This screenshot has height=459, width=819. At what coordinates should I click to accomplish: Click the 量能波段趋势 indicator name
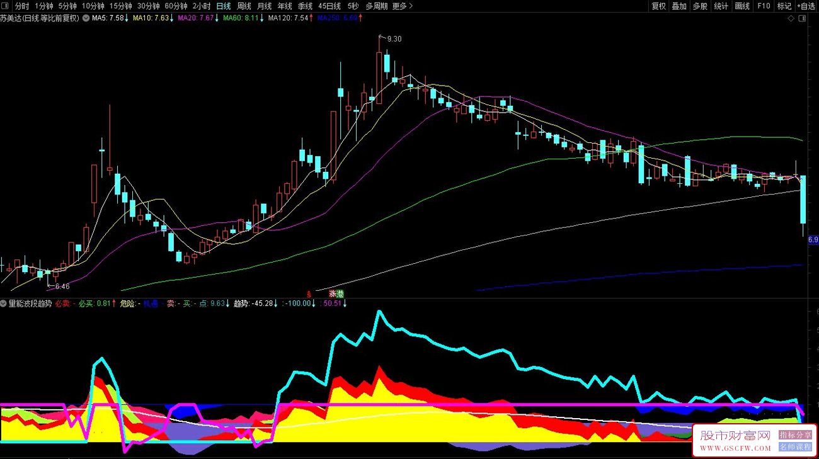(x=30, y=303)
